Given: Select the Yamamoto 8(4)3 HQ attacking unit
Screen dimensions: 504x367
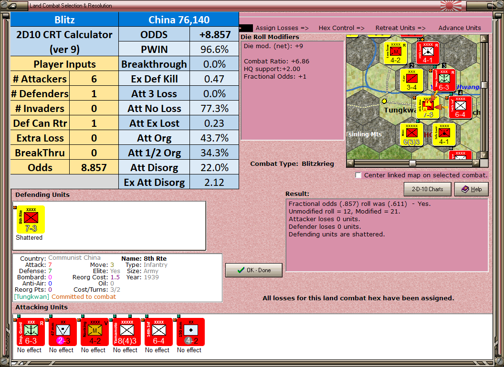Looking at the screenshot, I should click(x=126, y=332).
